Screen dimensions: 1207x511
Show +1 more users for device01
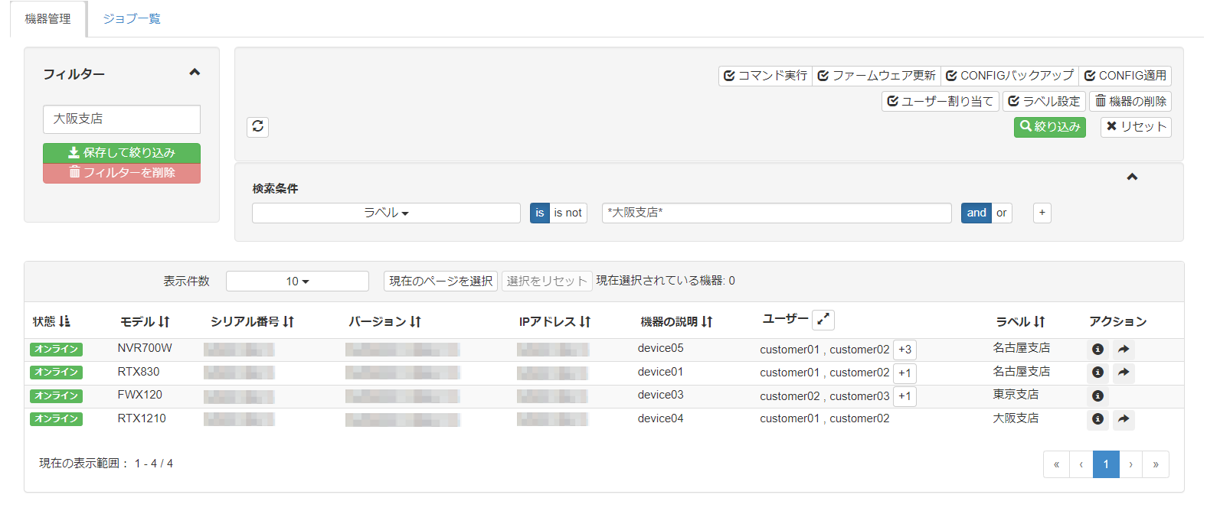pyautogui.click(x=904, y=373)
